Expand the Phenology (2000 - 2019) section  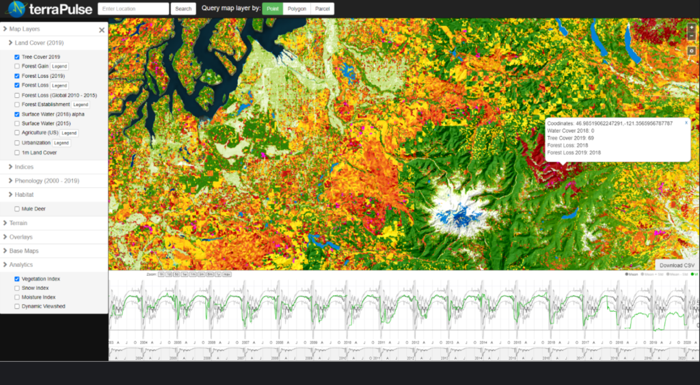(46, 181)
